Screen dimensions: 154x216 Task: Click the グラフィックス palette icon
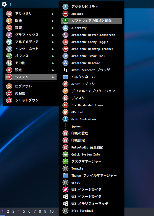[9, 35]
